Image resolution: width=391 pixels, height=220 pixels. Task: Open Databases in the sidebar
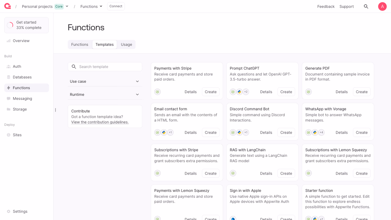pyautogui.click(x=27, y=77)
